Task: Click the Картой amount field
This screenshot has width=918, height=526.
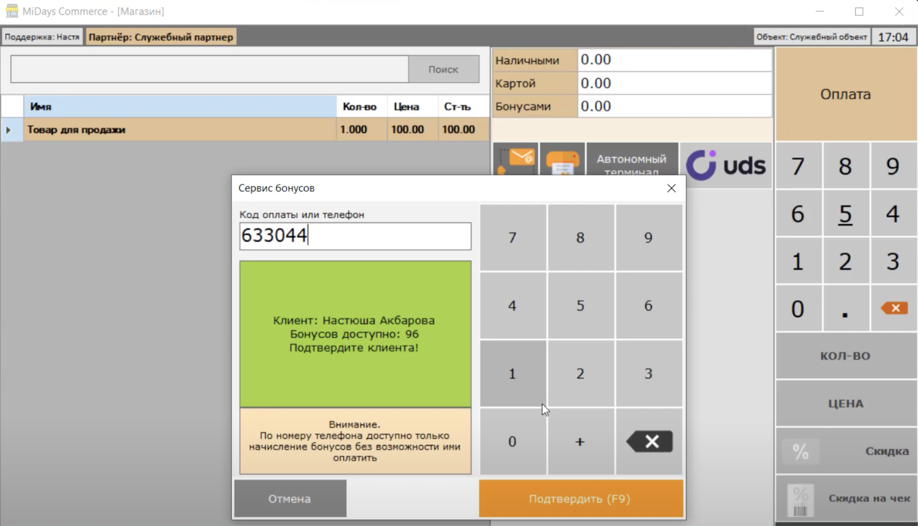Action: [x=674, y=83]
